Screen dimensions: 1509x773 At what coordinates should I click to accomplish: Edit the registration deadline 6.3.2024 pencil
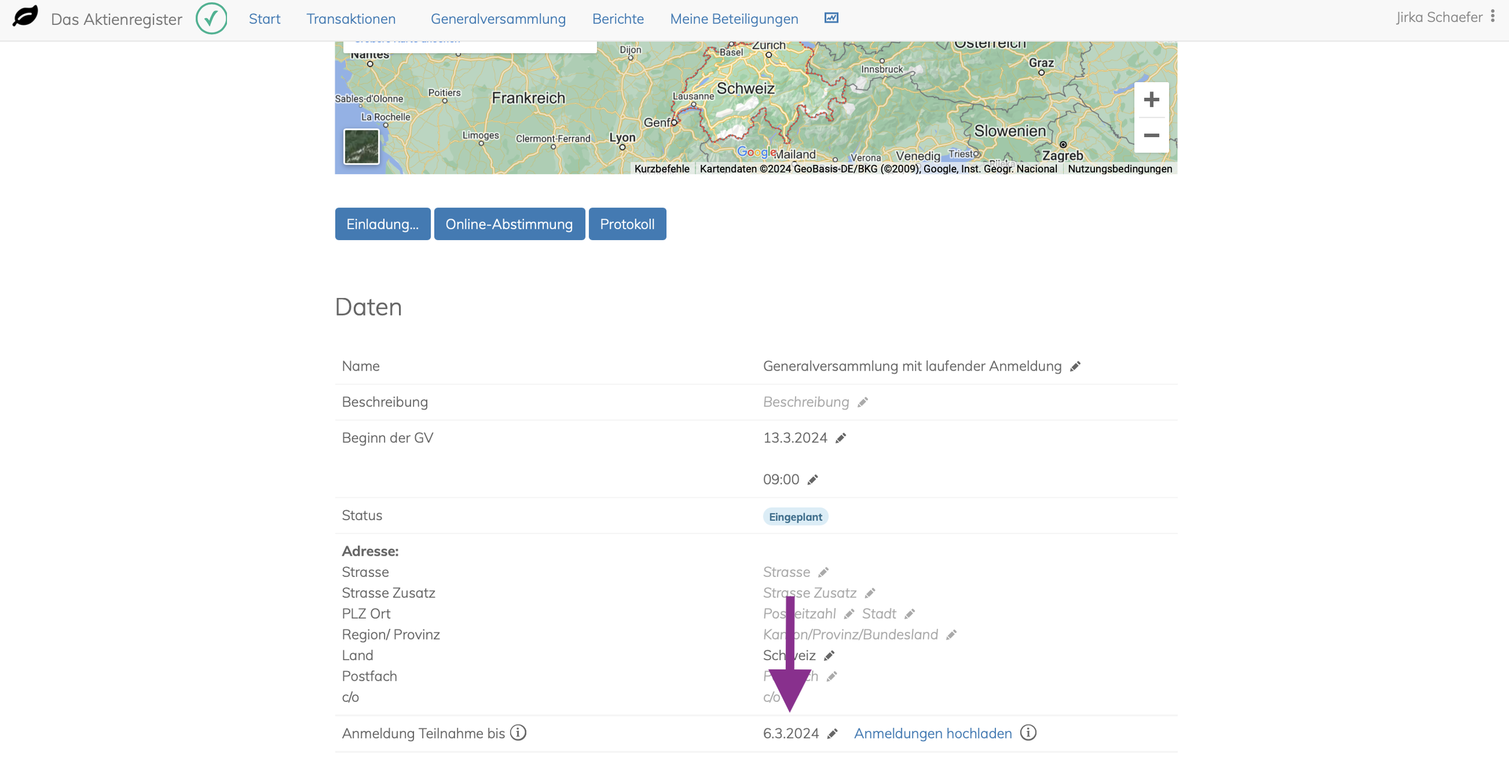[x=832, y=734]
